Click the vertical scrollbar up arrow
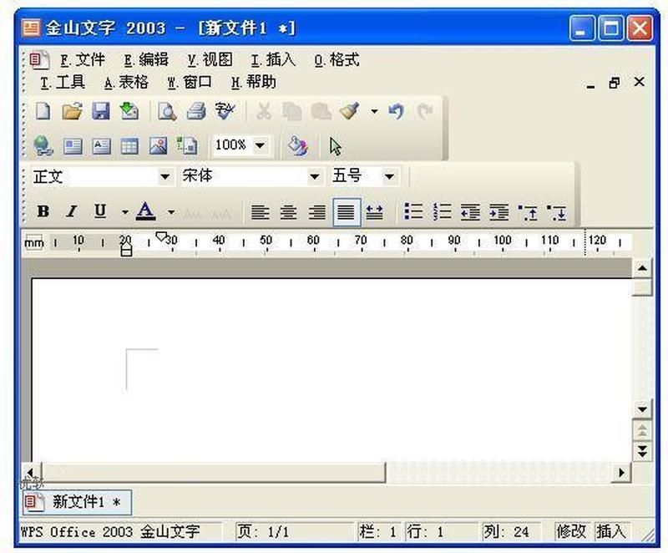Viewport: 668px width, 553px height. click(642, 268)
